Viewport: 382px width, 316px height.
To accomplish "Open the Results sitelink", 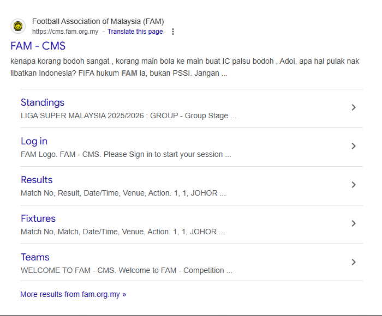I will [37, 180].
